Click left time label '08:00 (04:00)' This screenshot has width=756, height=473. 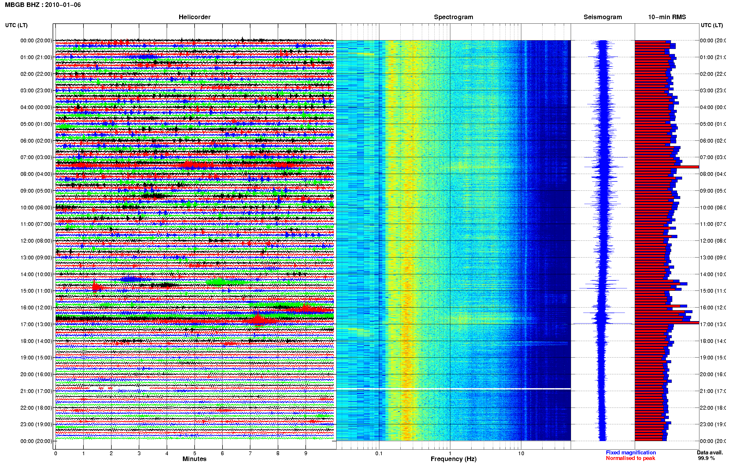pos(36,174)
